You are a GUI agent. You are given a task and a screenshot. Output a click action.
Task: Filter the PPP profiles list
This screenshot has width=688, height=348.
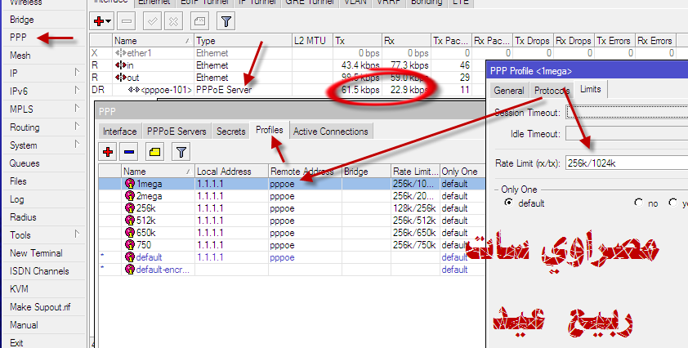(181, 152)
